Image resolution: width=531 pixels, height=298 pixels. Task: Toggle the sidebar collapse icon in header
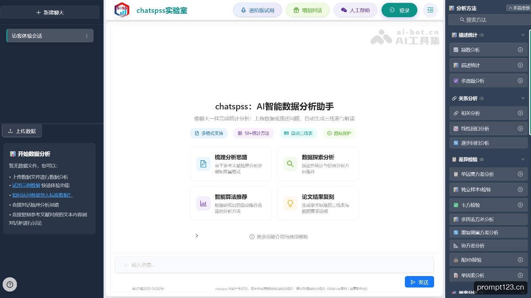[430, 10]
